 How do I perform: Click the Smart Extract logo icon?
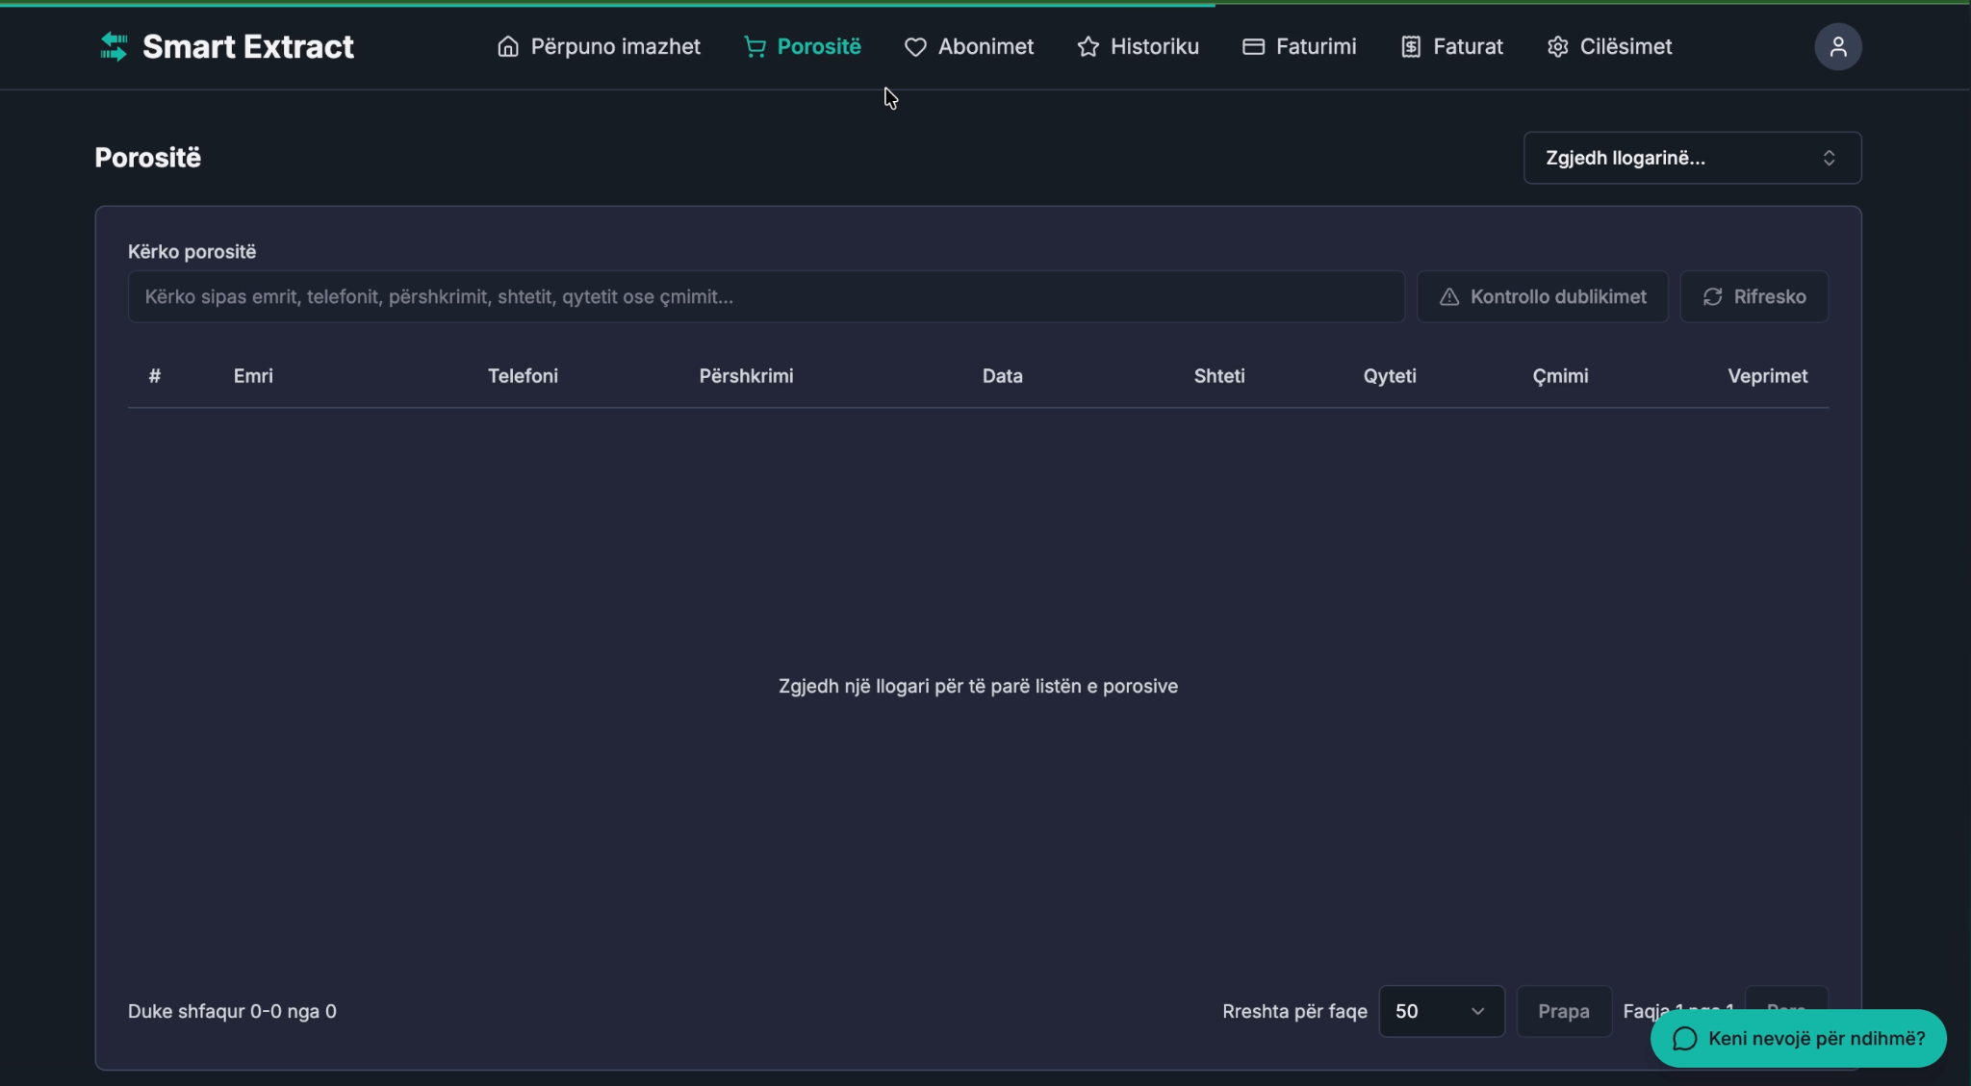[114, 46]
